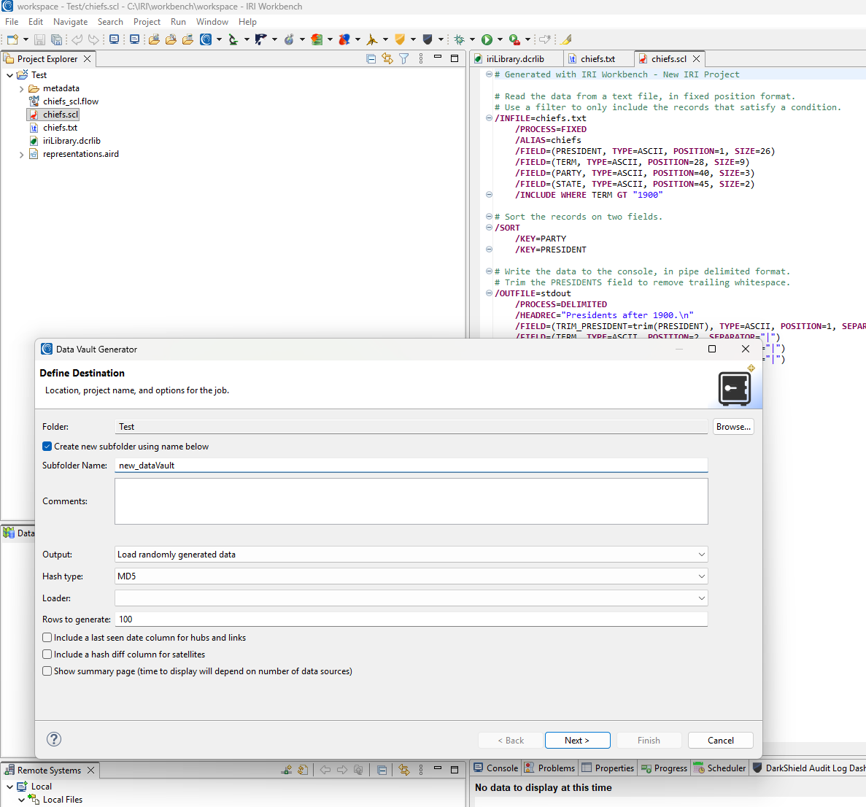Screen dimensions: 866x807
Task: Select chiefs.txt file in Project Explorer tree
Action: [x=61, y=128]
